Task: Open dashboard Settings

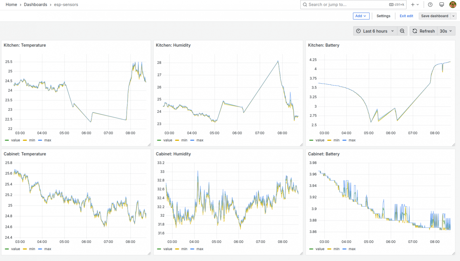Action: [383, 16]
